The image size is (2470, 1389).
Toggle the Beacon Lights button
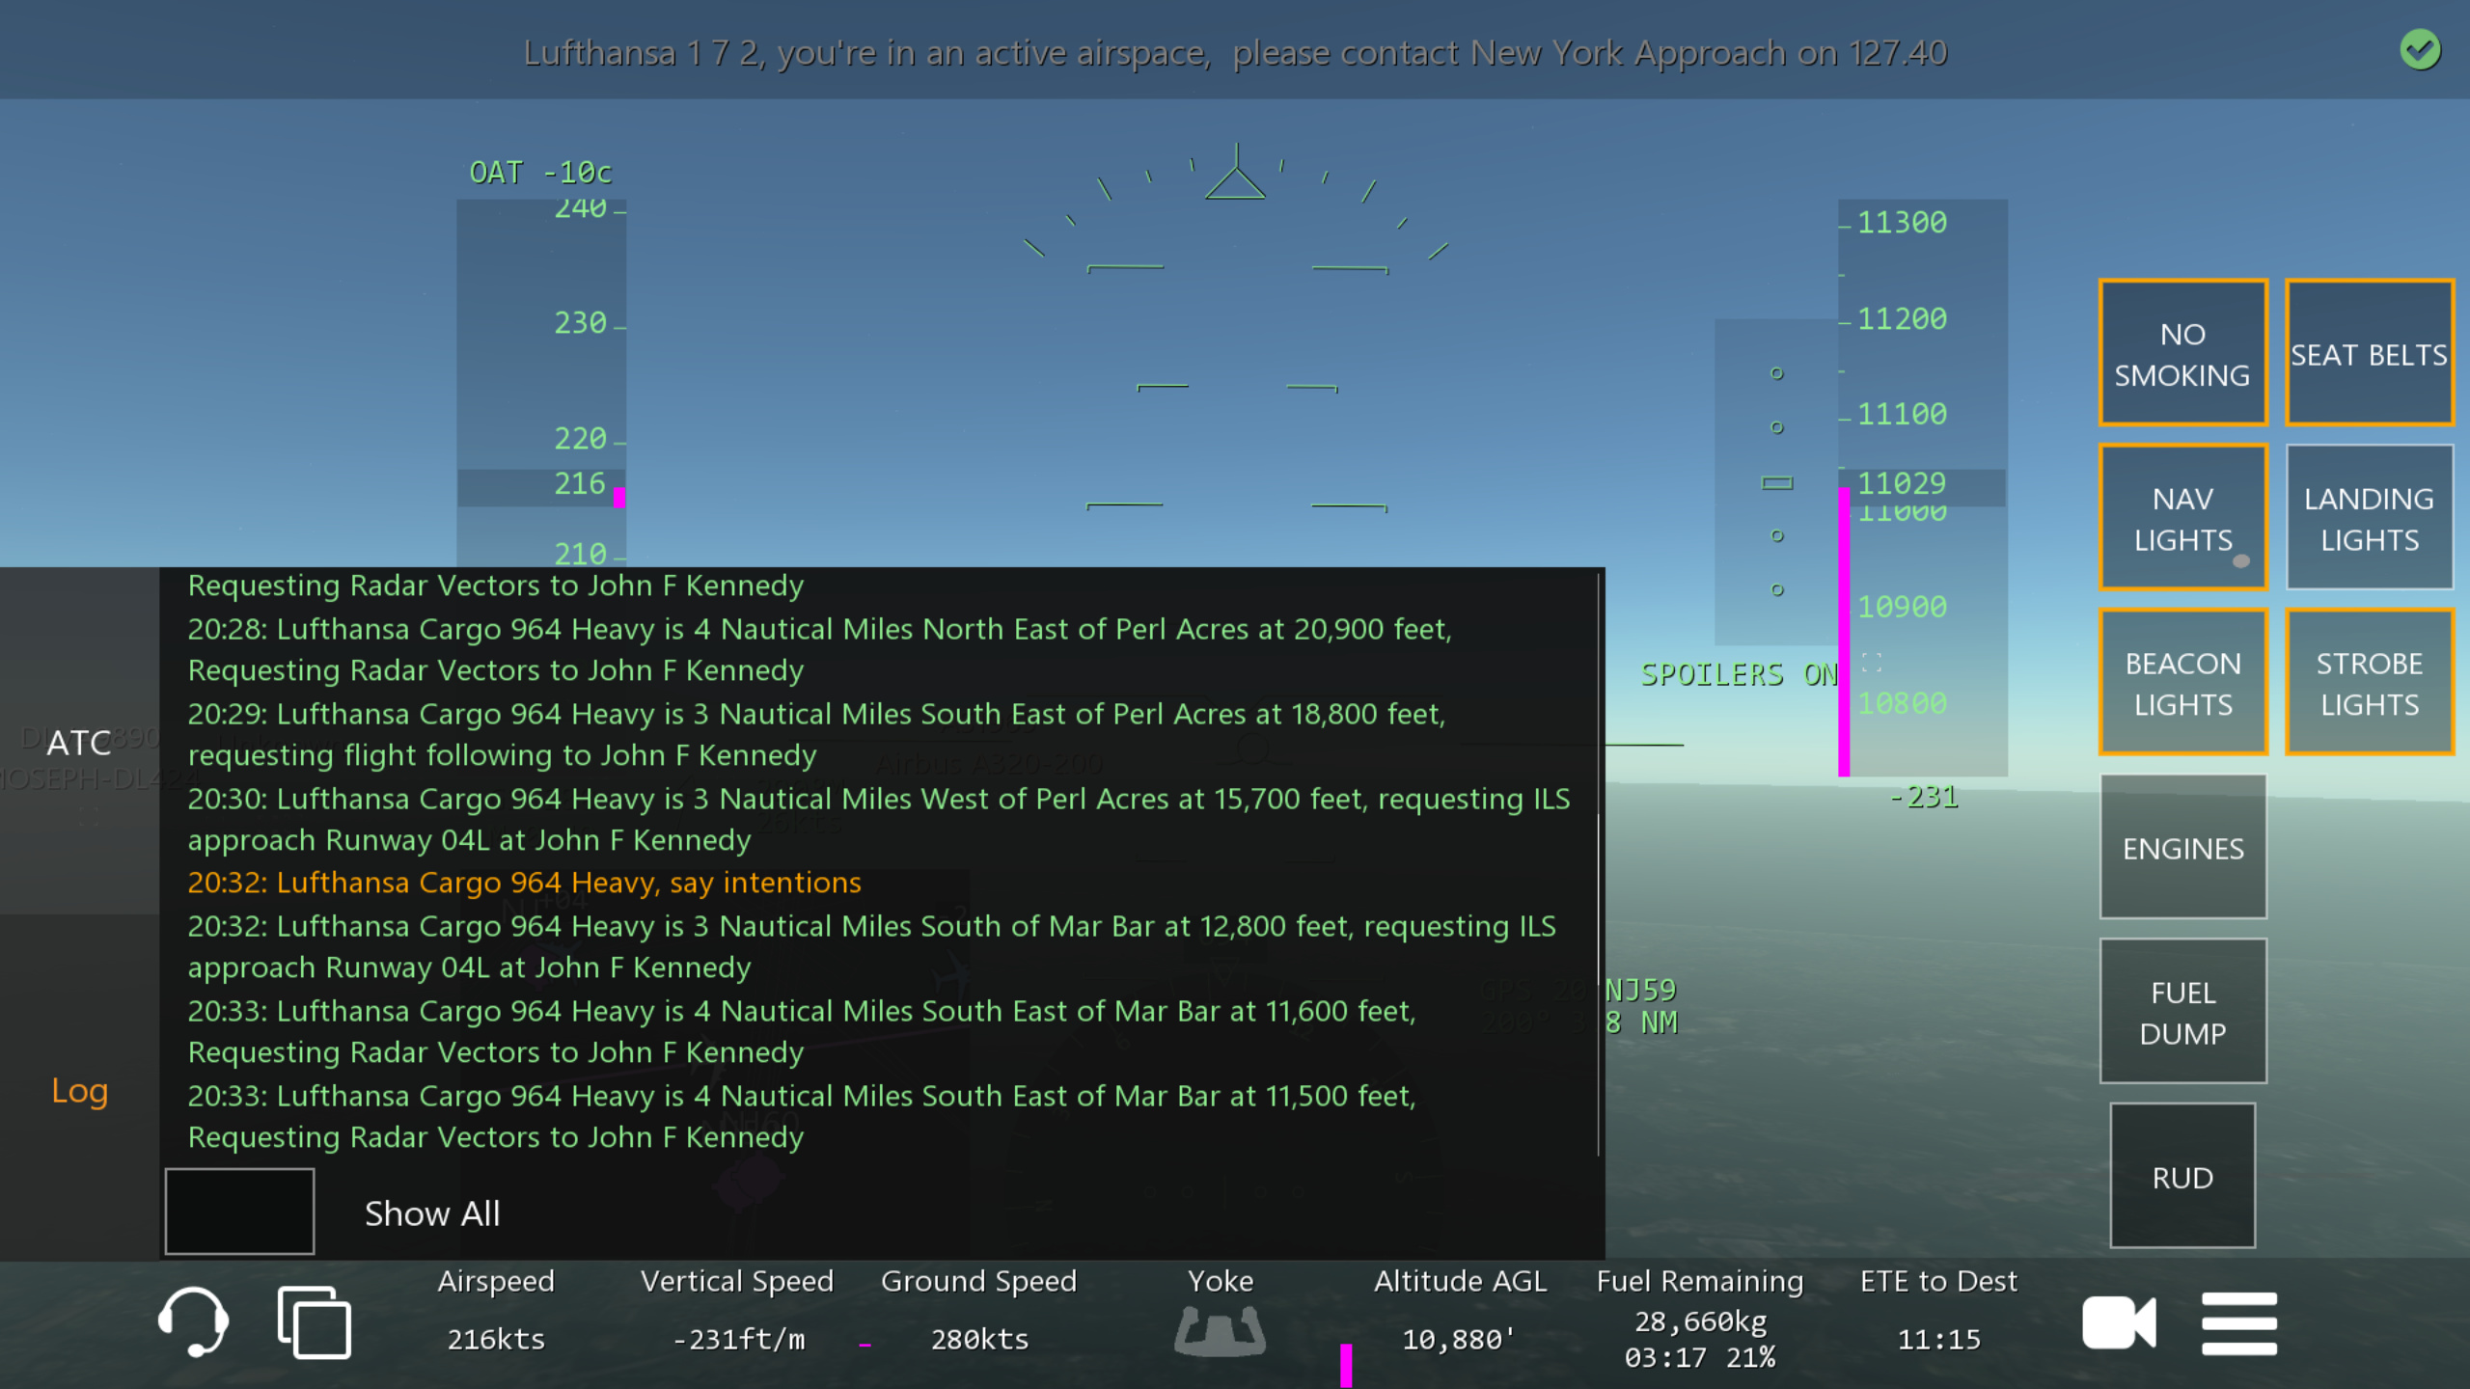tap(2182, 683)
